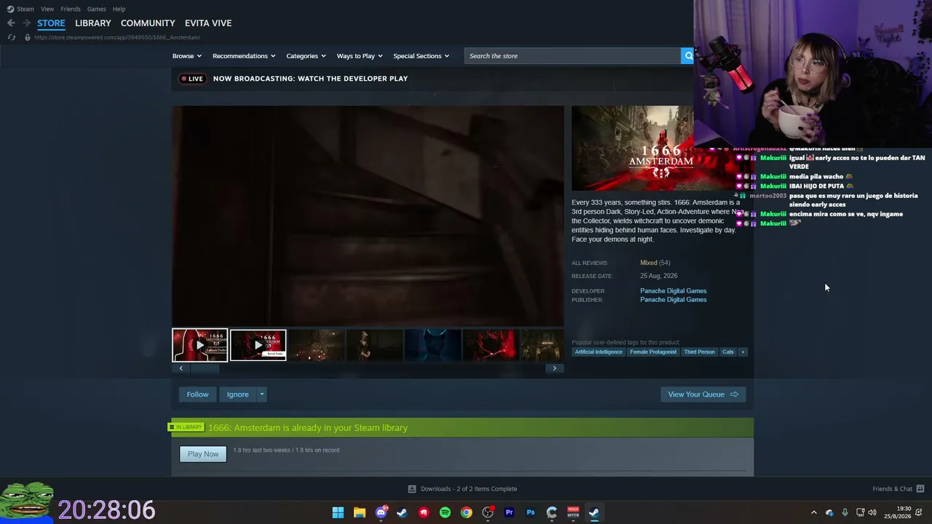Open the Panache Digital Games developer link
The width and height of the screenshot is (932, 524).
tap(674, 291)
